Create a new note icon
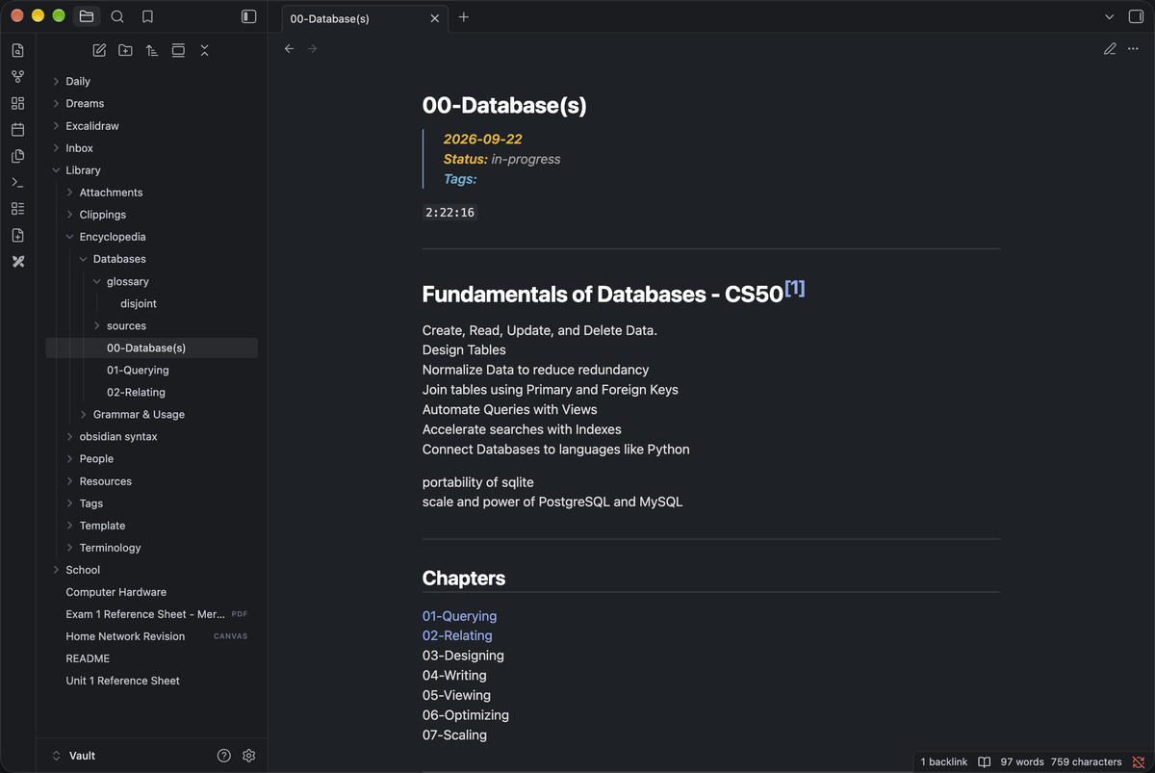 coord(99,50)
